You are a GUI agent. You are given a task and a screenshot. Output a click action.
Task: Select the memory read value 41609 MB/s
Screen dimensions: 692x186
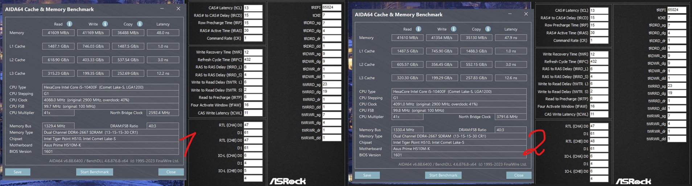58,33
